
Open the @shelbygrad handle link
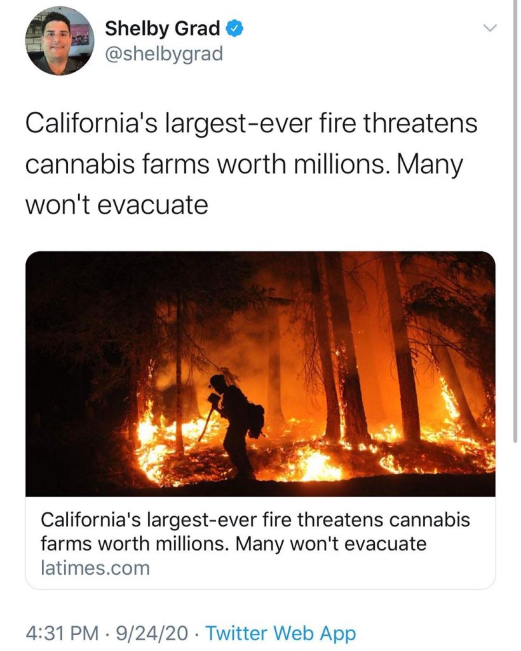click(164, 54)
